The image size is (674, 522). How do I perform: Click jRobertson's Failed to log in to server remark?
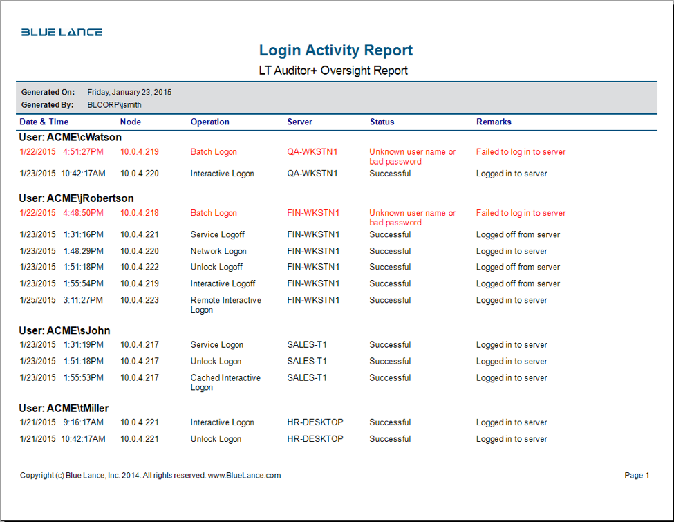(521, 213)
